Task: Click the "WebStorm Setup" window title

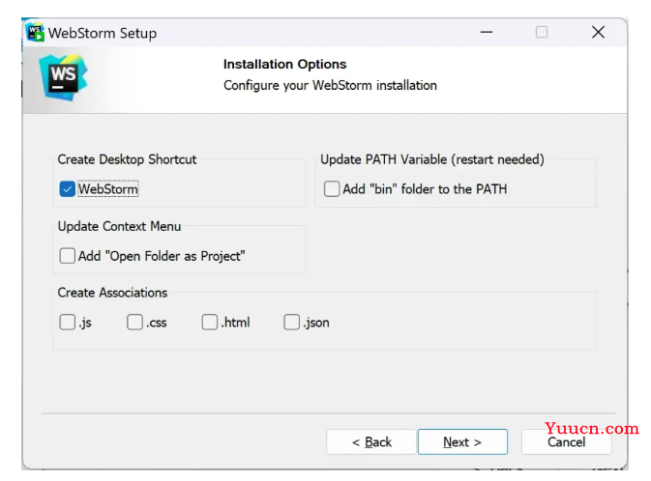Action: [103, 33]
